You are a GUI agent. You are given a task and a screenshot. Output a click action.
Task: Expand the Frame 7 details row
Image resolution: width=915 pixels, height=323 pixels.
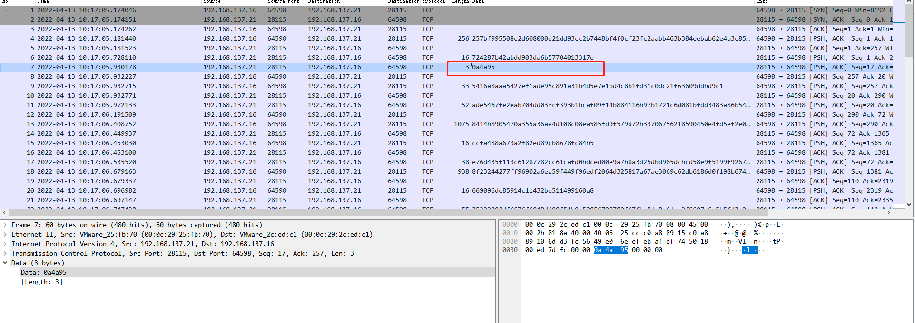point(5,225)
